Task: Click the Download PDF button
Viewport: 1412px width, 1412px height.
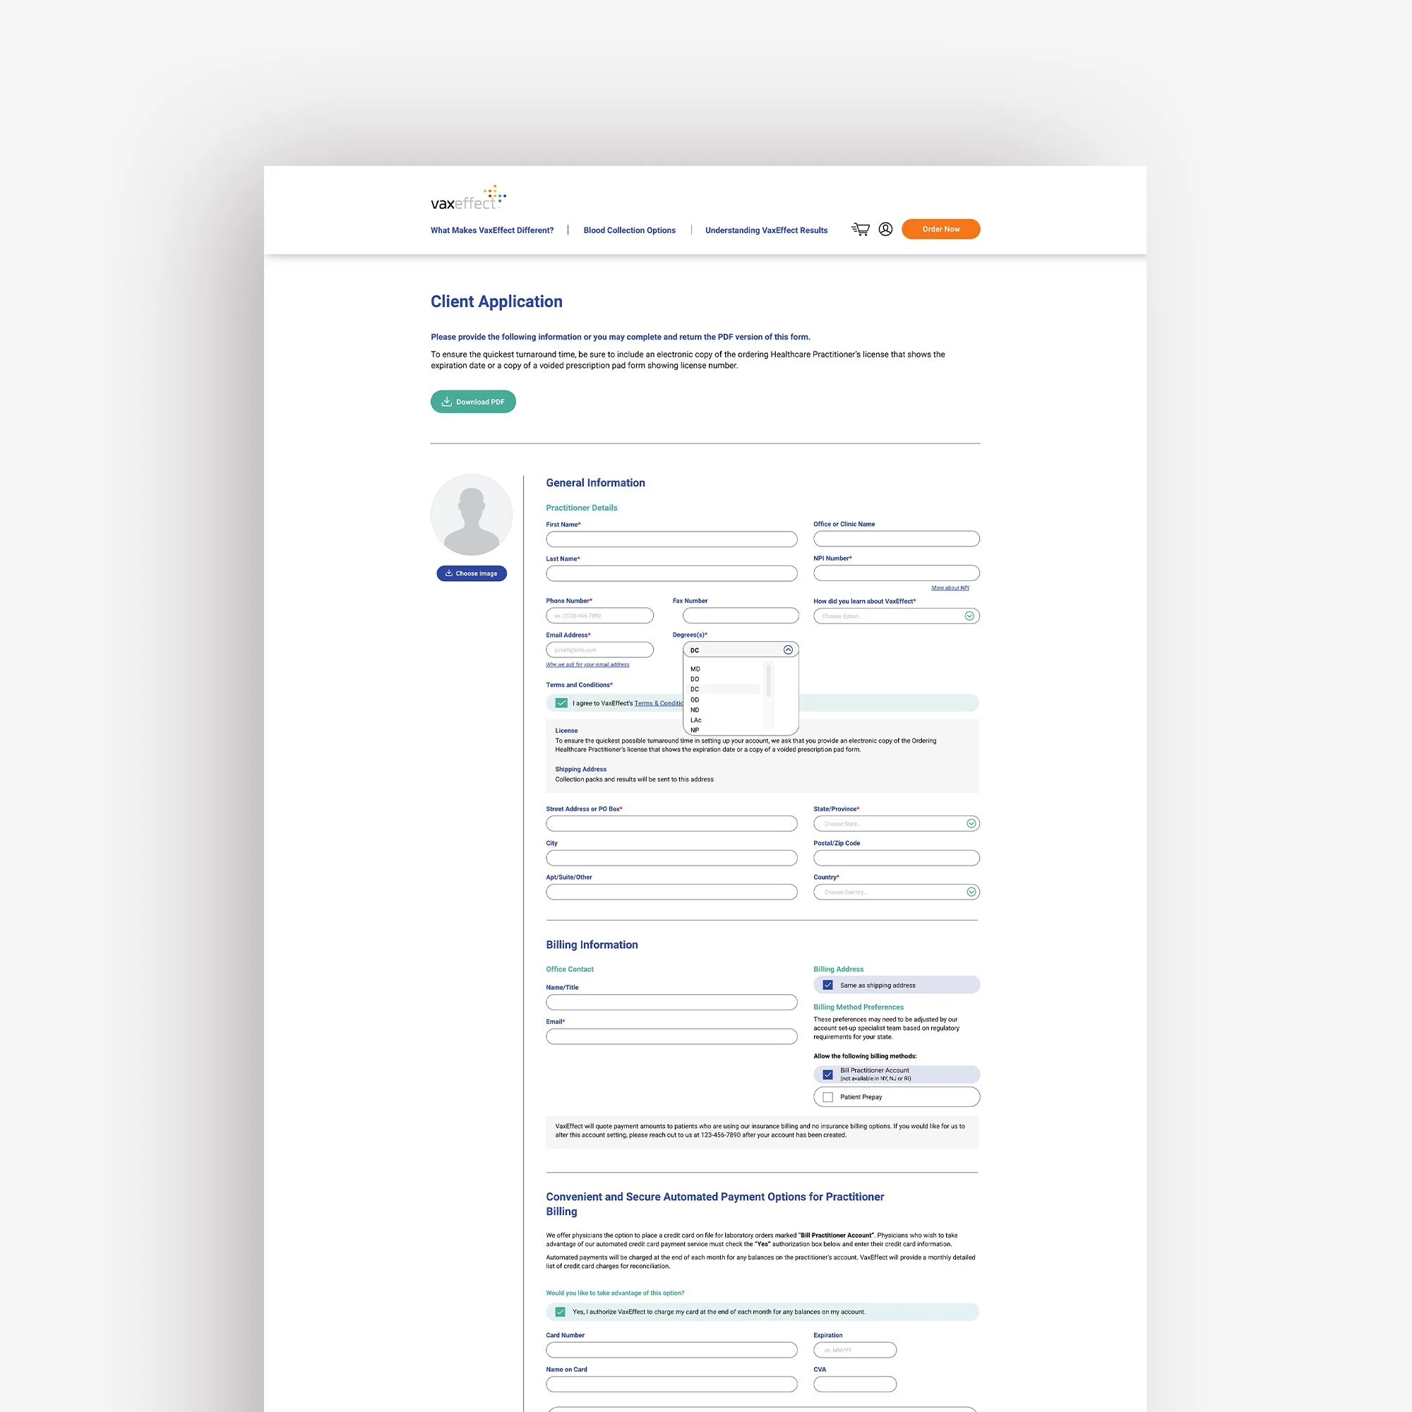Action: pyautogui.click(x=473, y=402)
